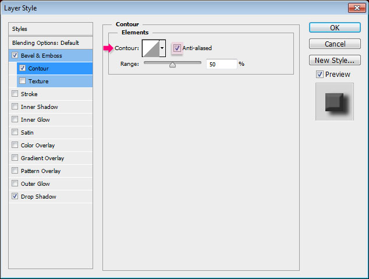The image size is (369, 279).
Task: Enable the Satin checkbox
Action: click(x=15, y=132)
